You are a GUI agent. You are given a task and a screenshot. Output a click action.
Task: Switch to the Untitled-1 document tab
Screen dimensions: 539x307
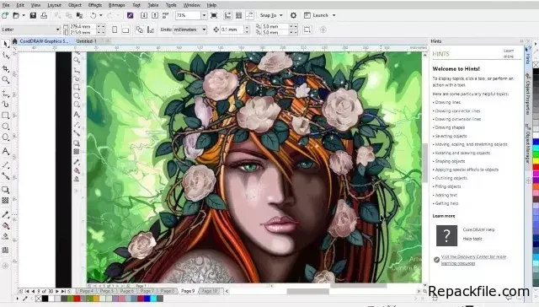[x=86, y=41]
